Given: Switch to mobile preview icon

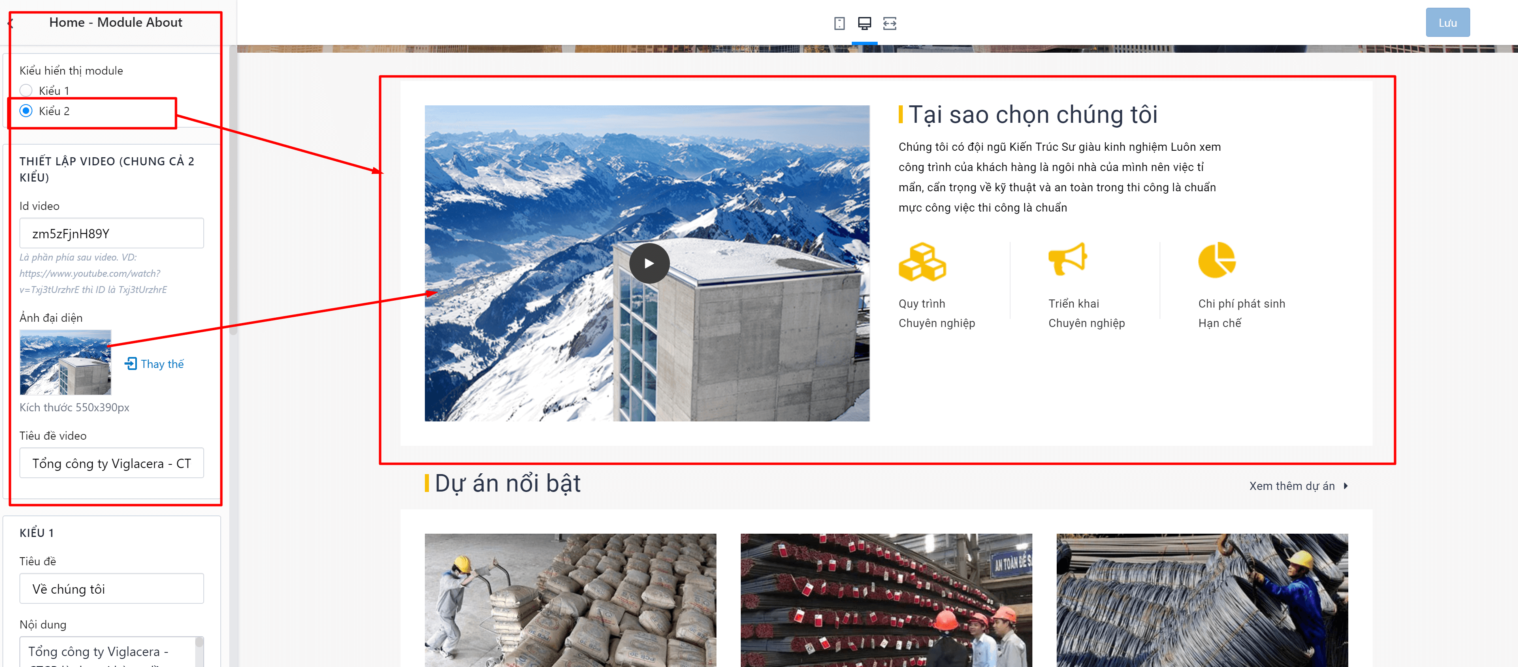Looking at the screenshot, I should (x=839, y=24).
